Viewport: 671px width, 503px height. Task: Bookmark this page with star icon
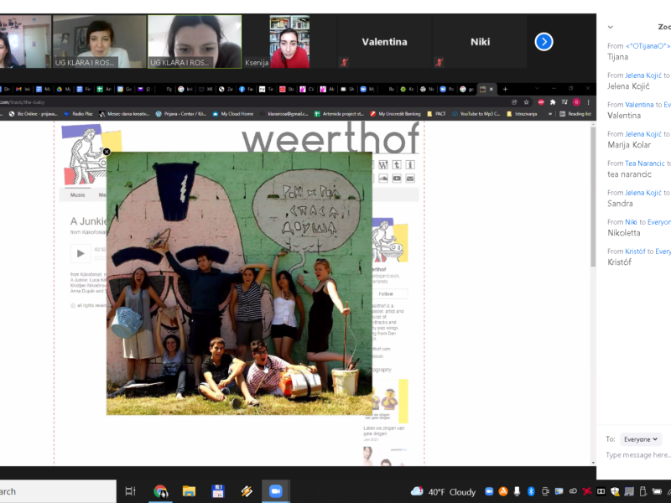[527, 102]
